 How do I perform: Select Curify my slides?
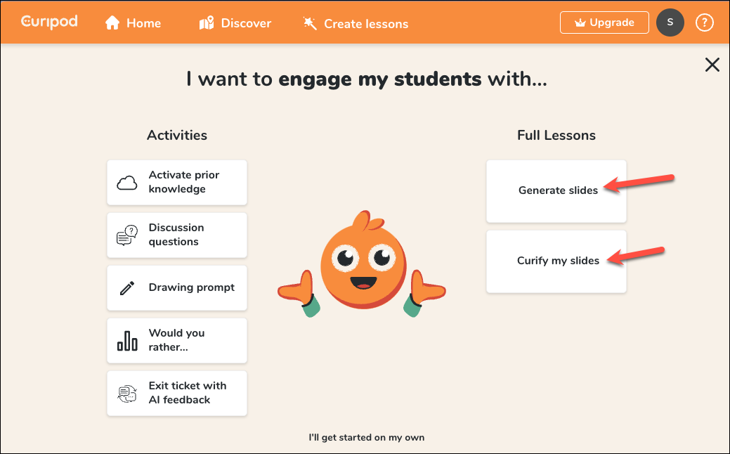coord(558,261)
